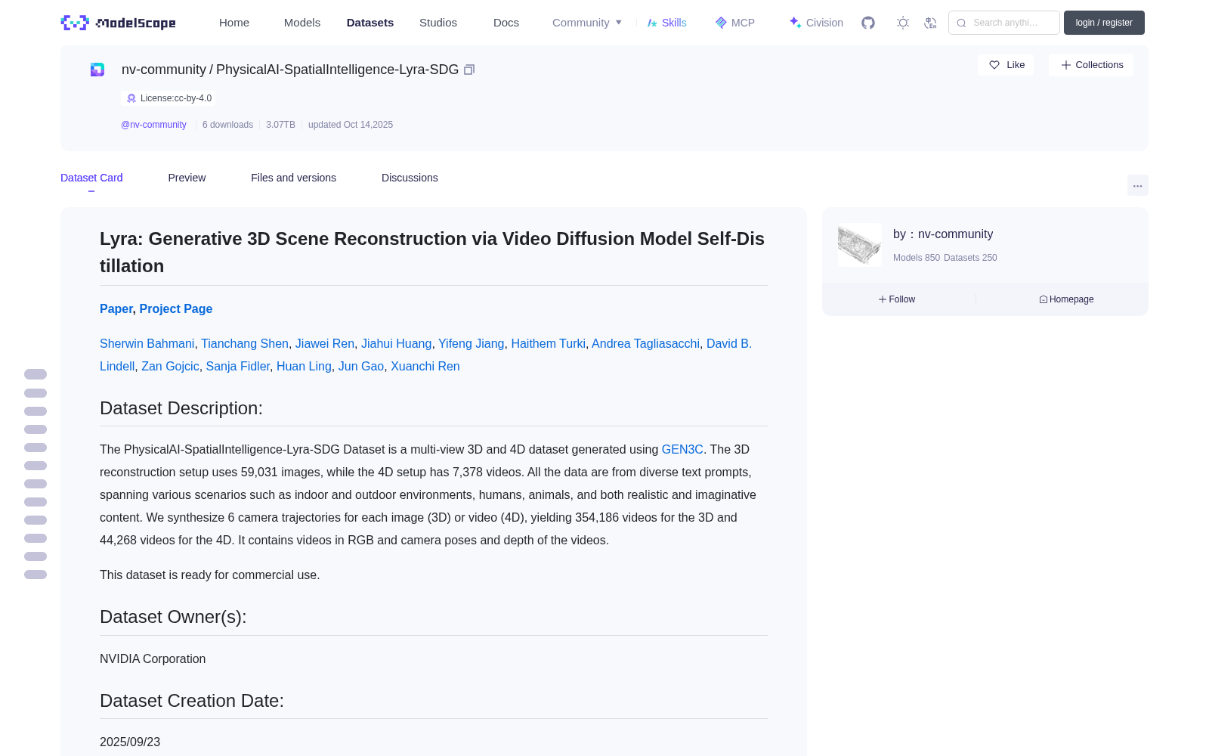Open Xuanchi Ren author link

click(425, 366)
